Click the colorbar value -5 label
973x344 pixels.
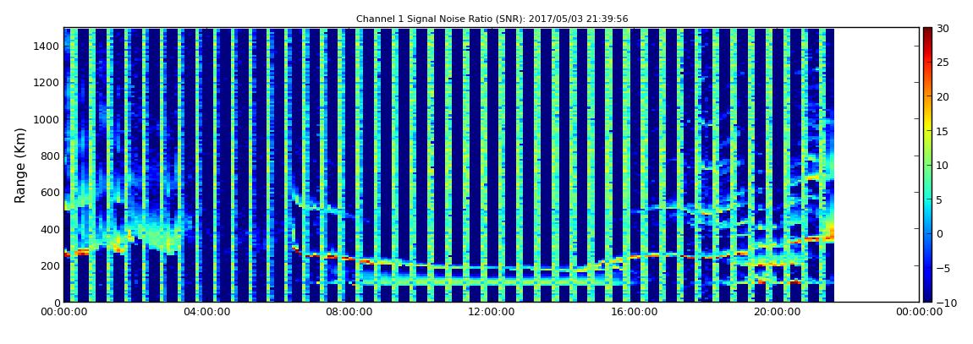point(943,269)
